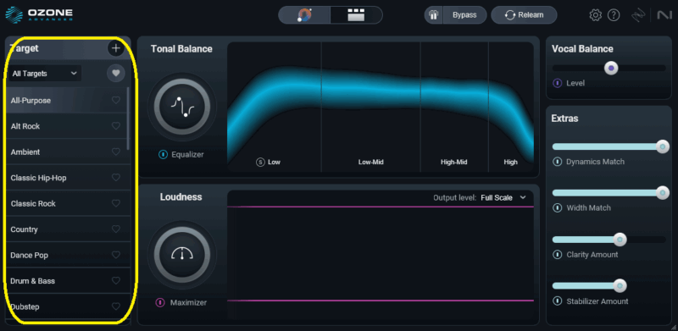678x331 pixels.
Task: Select the All-Purpose target
Action: tap(67, 100)
